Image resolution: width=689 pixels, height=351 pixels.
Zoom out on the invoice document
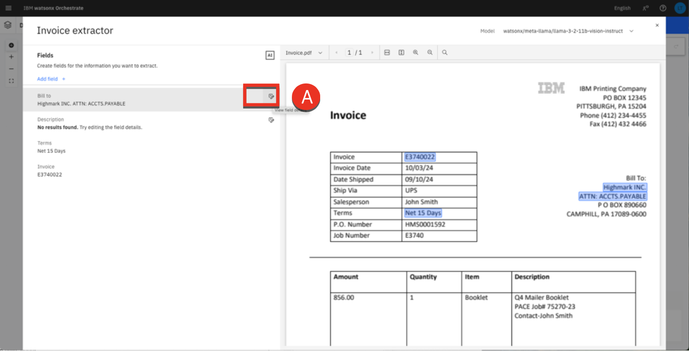(430, 53)
